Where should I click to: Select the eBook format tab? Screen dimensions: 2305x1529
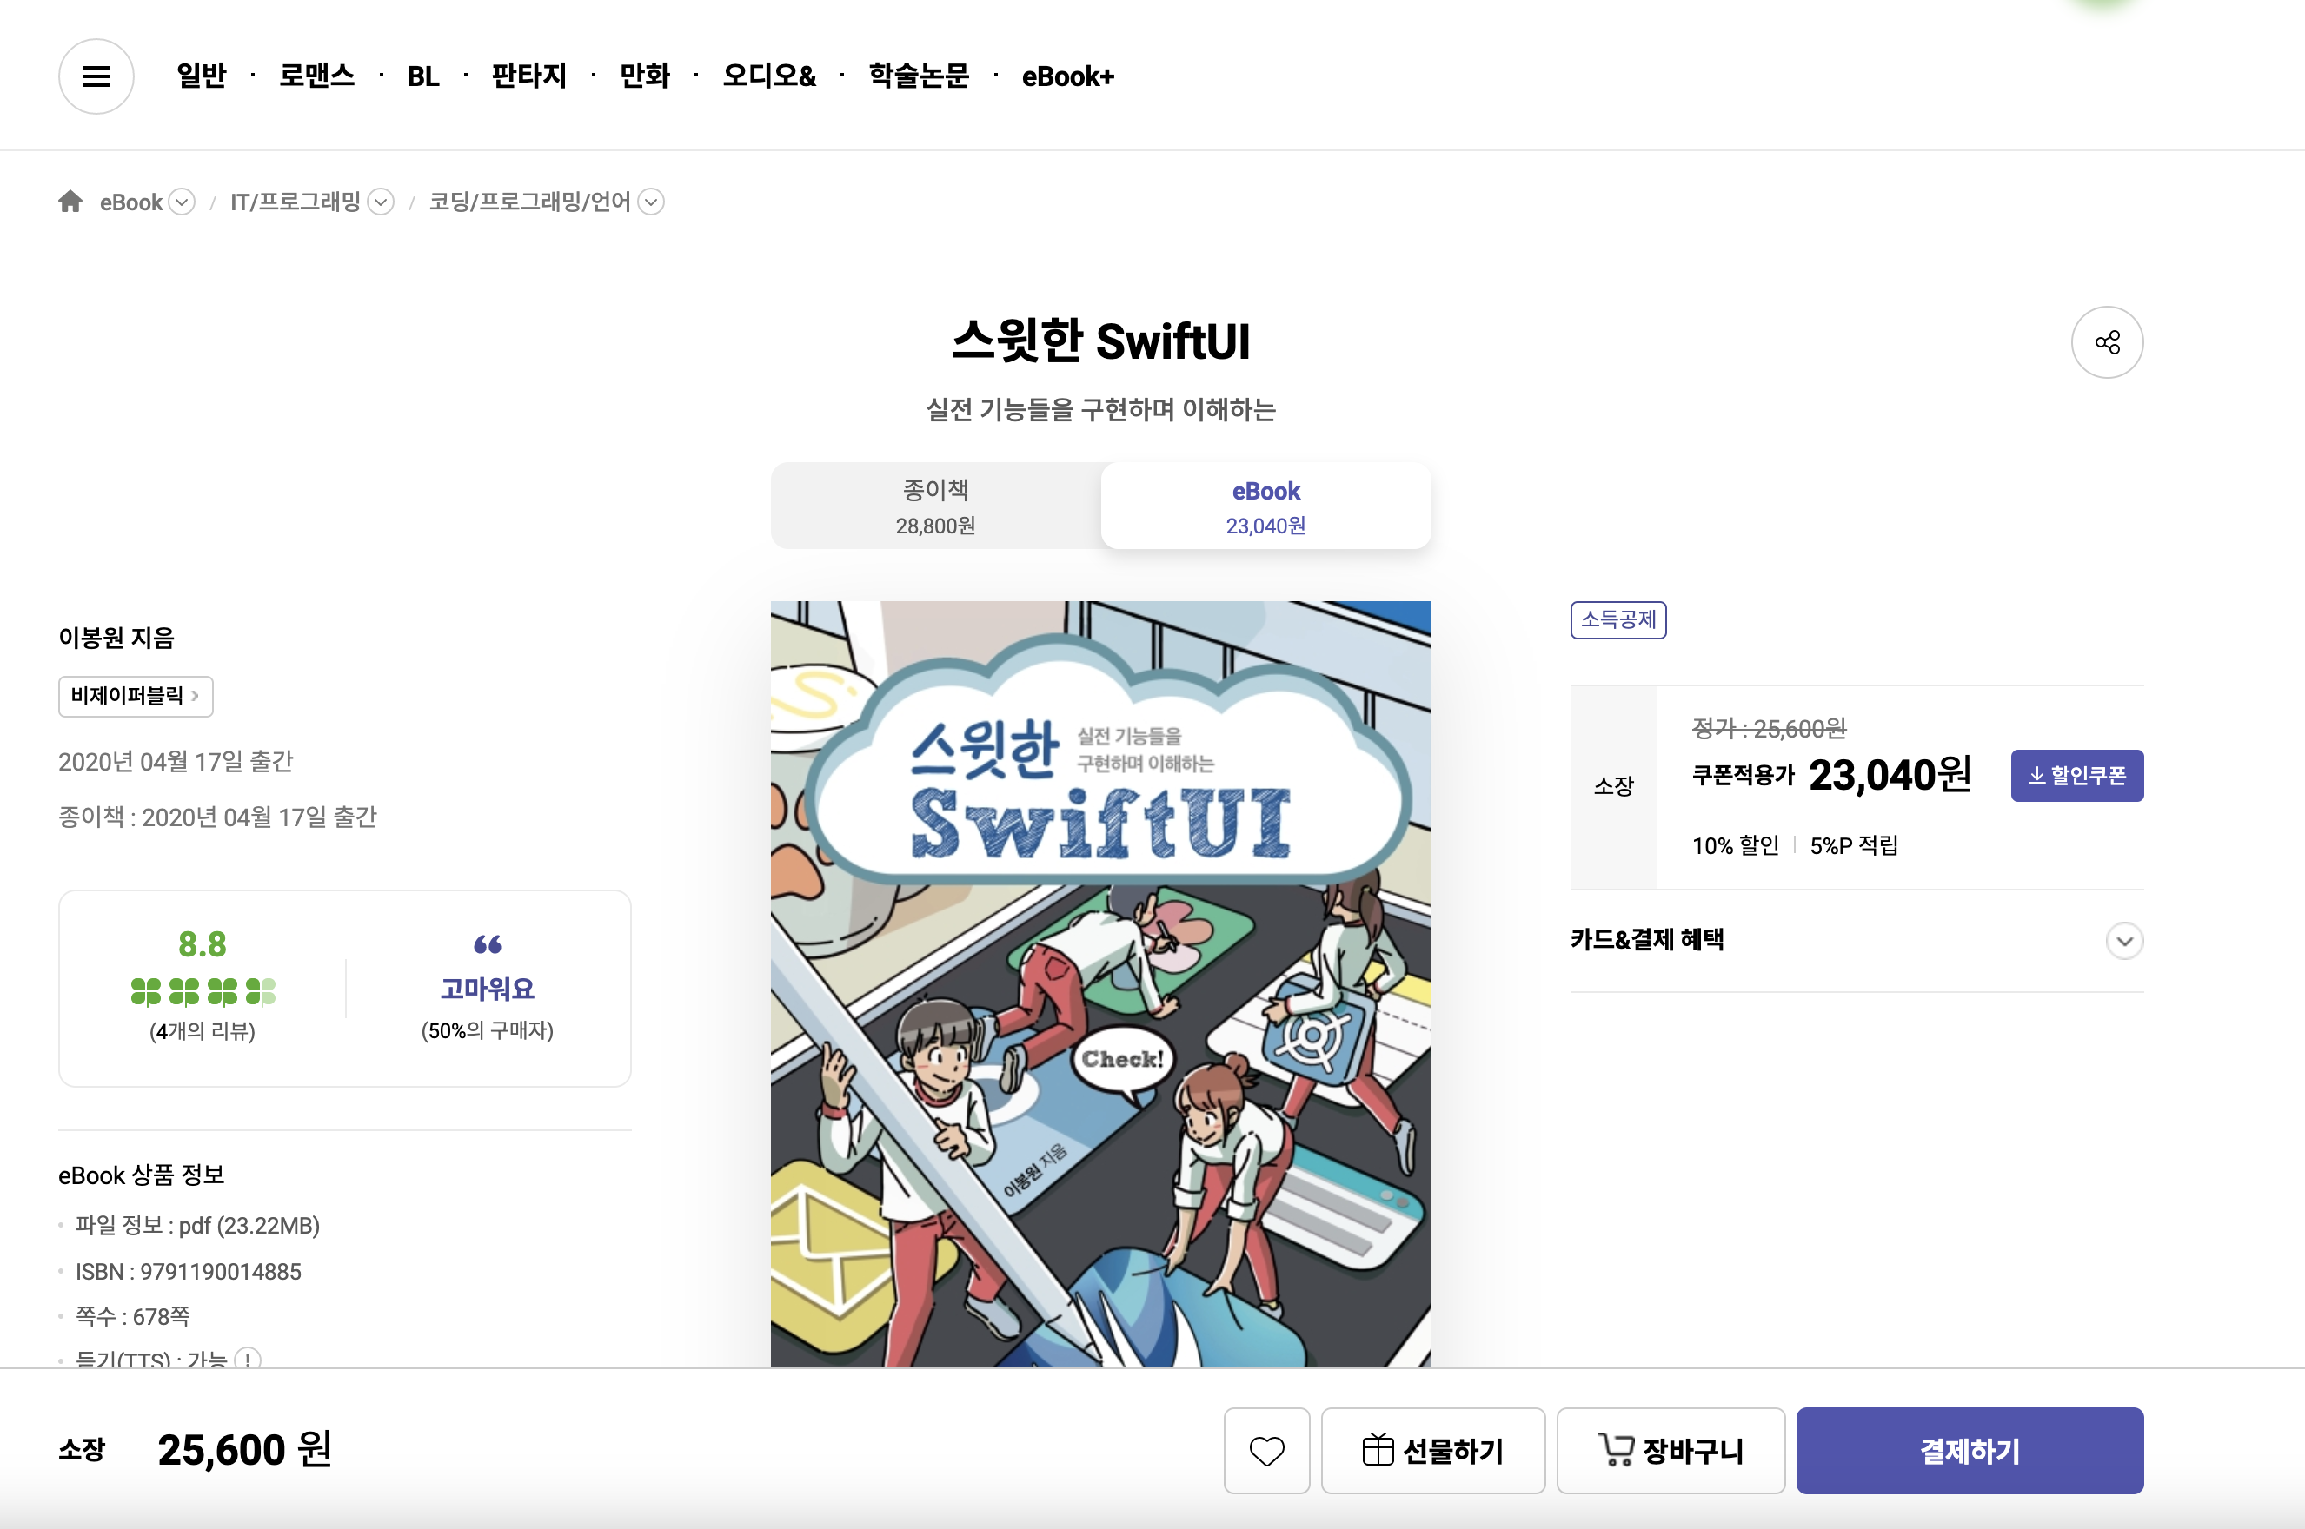pos(1265,506)
